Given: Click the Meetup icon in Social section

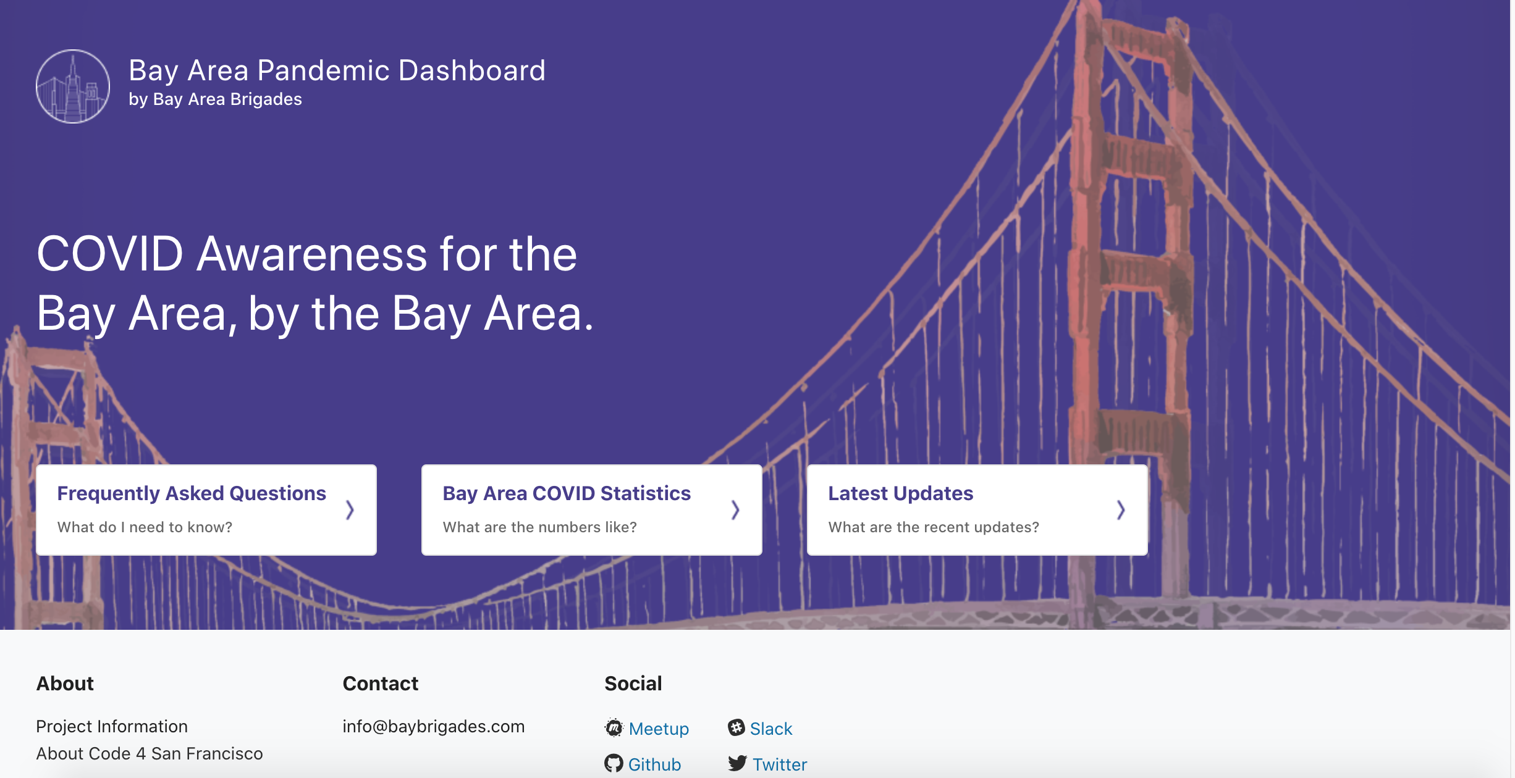Looking at the screenshot, I should pyautogui.click(x=614, y=728).
